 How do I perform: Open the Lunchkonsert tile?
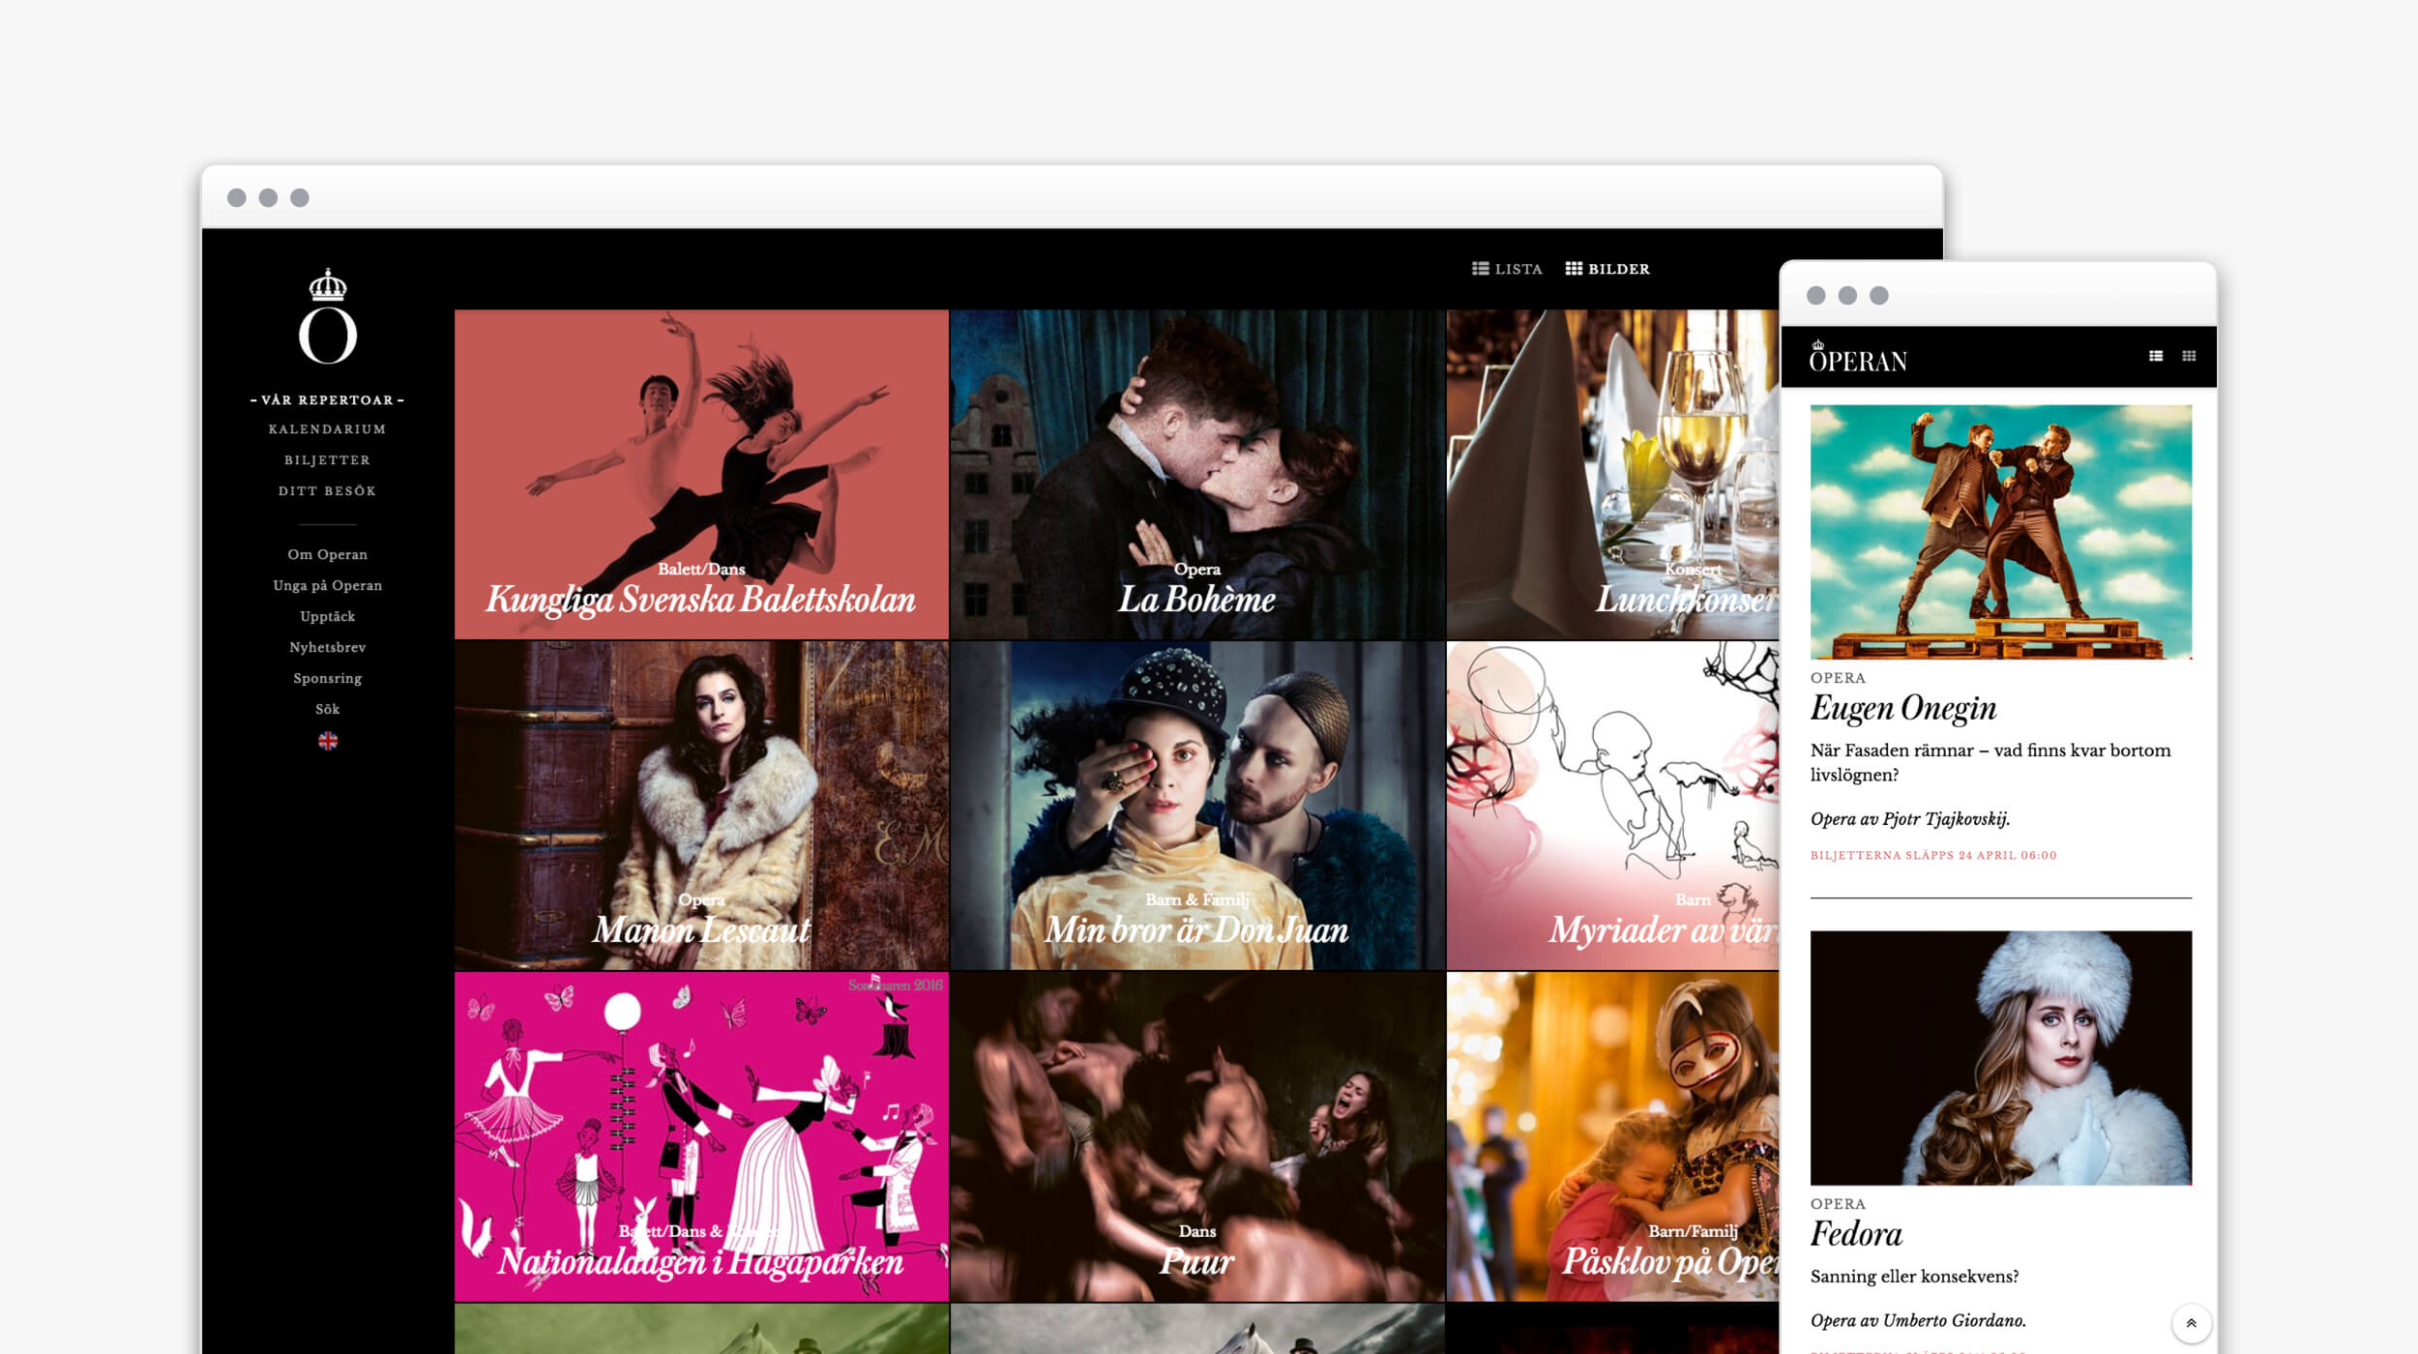pos(1612,474)
